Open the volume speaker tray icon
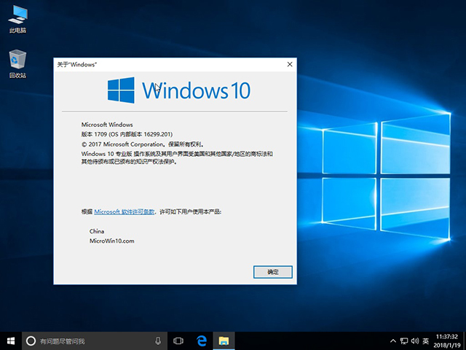466x350 pixels. coord(415,341)
